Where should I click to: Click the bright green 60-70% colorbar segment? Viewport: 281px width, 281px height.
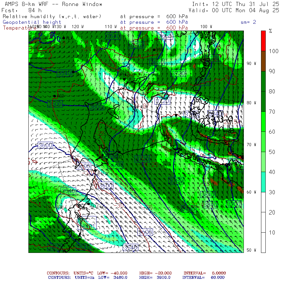[x=263, y=122]
